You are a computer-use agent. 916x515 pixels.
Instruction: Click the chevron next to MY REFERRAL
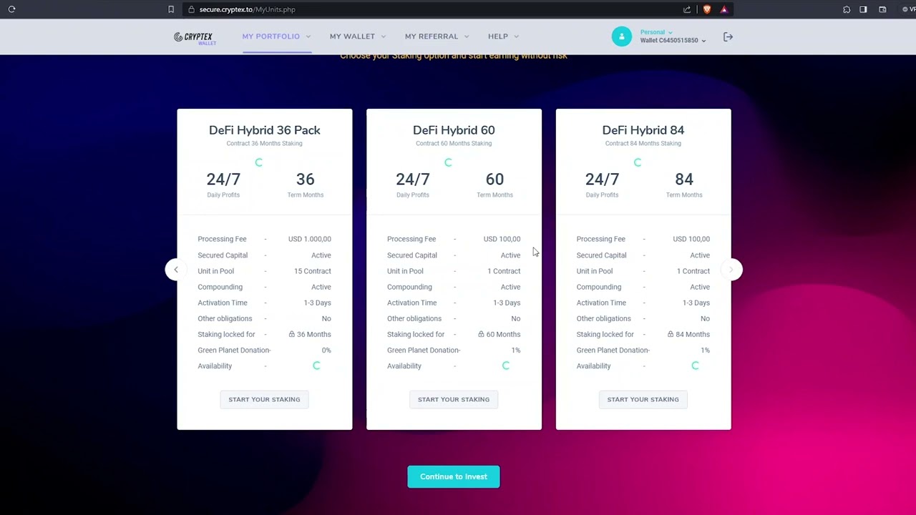(467, 36)
